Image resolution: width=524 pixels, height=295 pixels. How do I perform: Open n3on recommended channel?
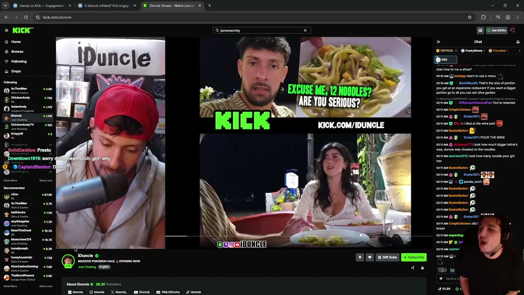point(28,196)
